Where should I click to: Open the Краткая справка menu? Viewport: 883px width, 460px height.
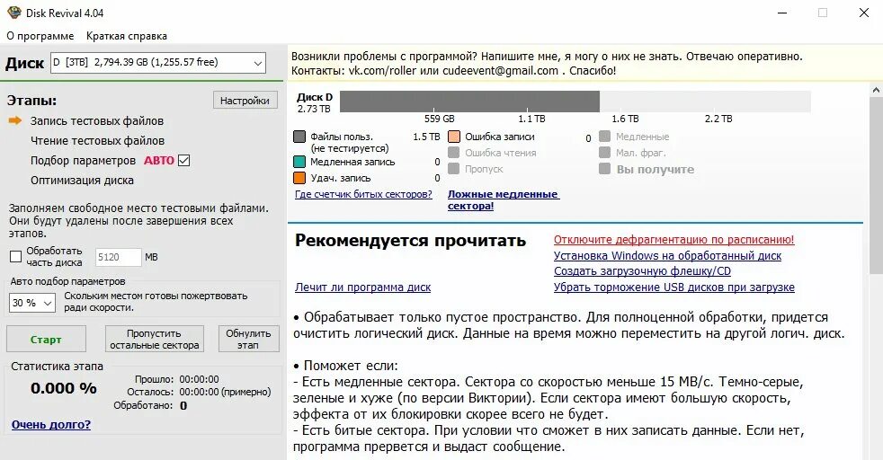pos(127,36)
